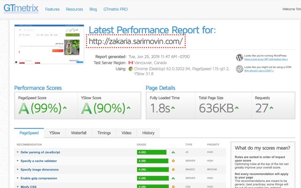Click the 'What do my scores mean?' heading
This screenshot has height=188, width=301.
[x=262, y=148]
